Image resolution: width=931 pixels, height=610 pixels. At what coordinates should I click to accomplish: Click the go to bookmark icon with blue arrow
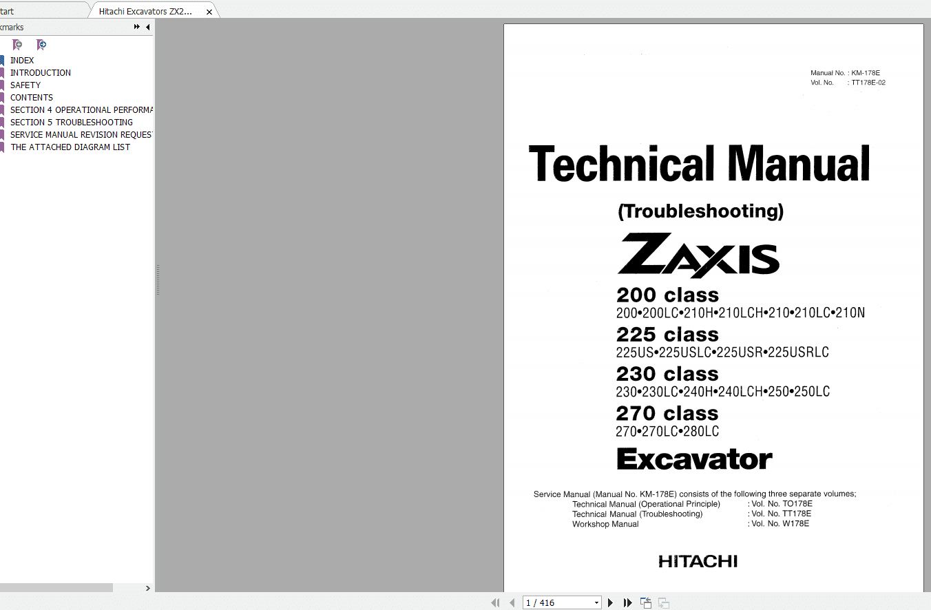click(x=41, y=45)
